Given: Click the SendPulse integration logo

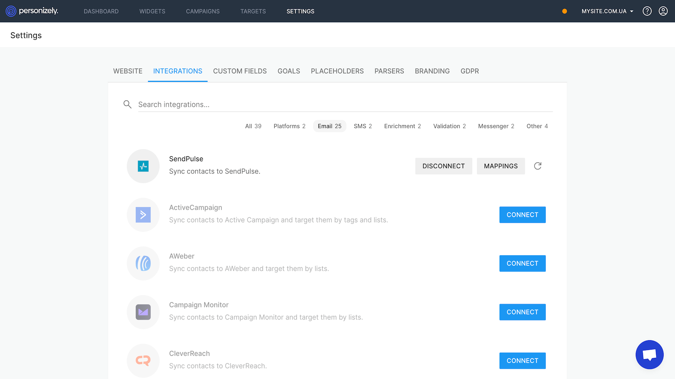Looking at the screenshot, I should (x=143, y=166).
